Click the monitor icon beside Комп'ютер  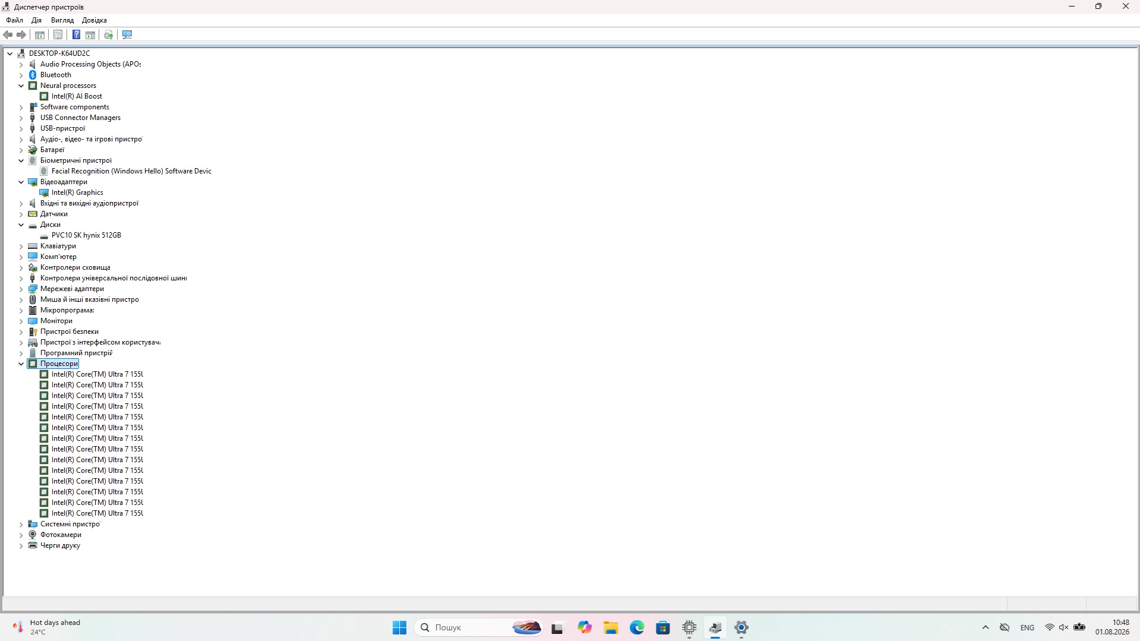33,257
